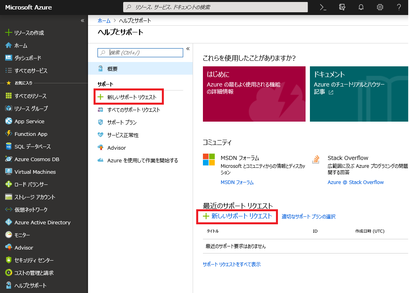Click the Azure Active Directory icon
409x293 pixels.
tap(9, 222)
